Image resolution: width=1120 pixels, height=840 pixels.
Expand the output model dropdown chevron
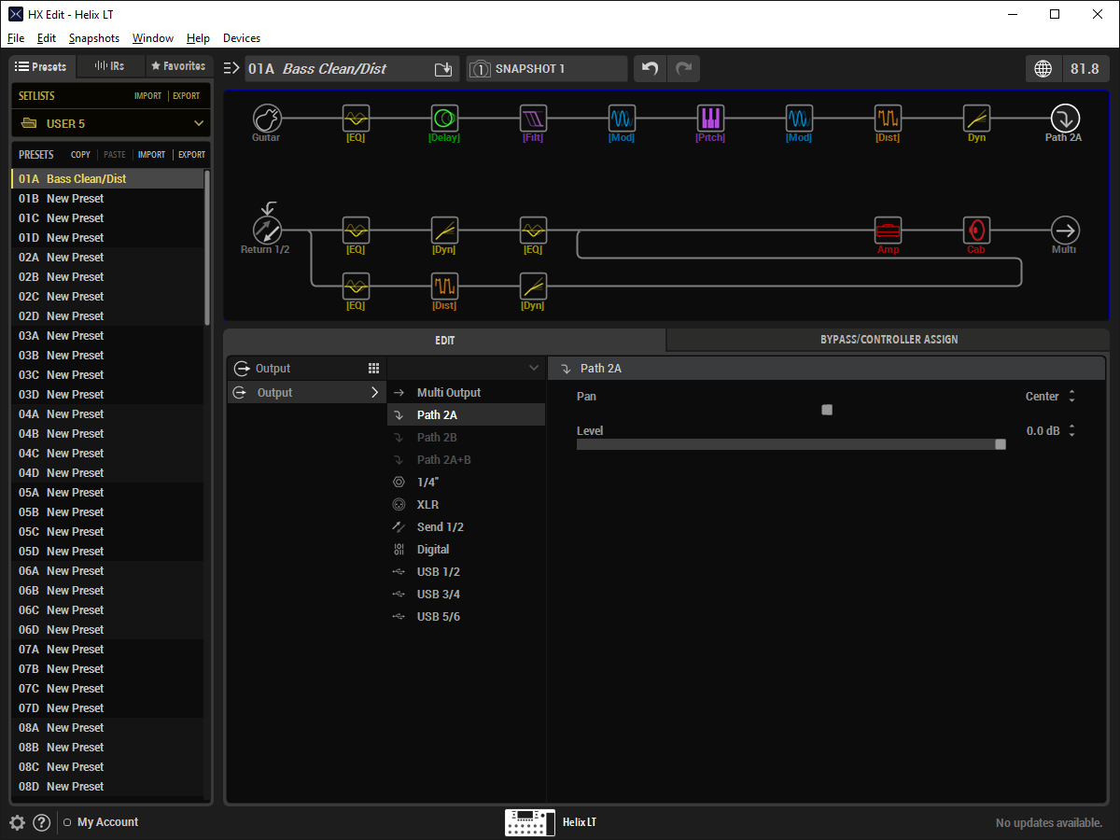click(534, 369)
